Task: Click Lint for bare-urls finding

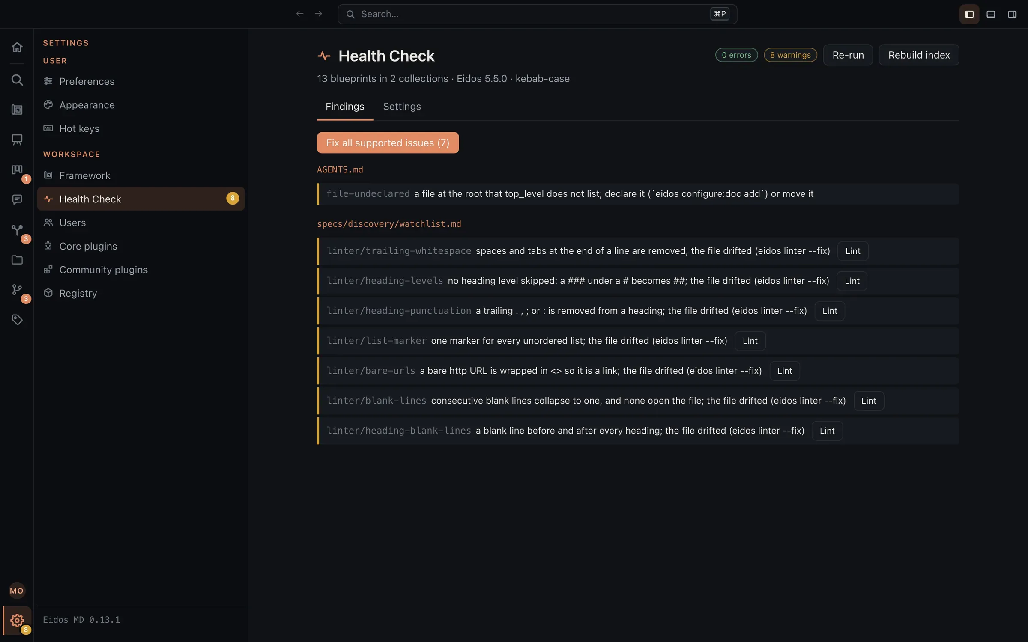Action: (784, 371)
